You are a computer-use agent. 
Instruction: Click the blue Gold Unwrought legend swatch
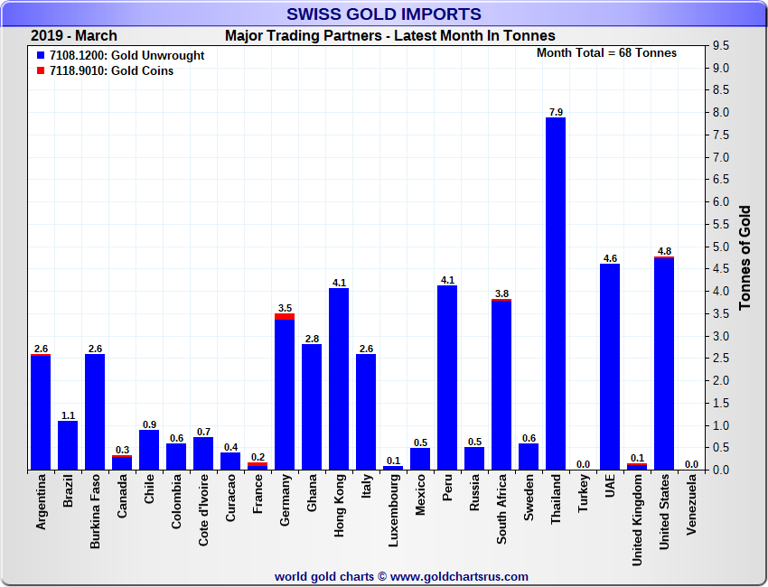click(41, 56)
